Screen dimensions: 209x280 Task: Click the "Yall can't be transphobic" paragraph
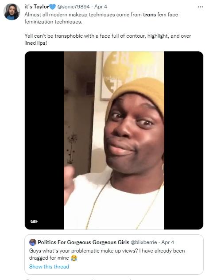coord(108,39)
